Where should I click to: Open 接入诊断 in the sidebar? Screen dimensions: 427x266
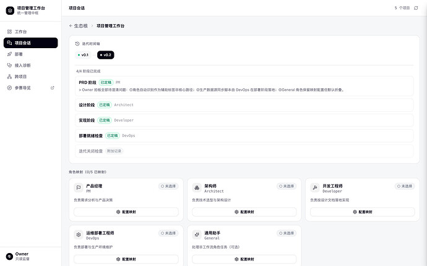(x=30, y=65)
